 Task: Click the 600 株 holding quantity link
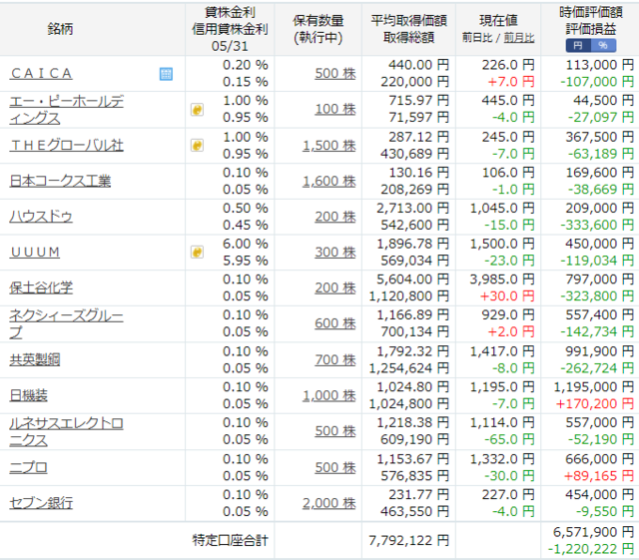335,323
